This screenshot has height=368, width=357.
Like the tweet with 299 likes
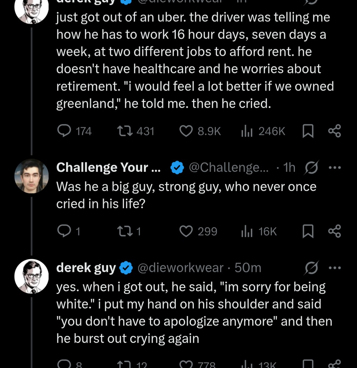[x=186, y=231]
